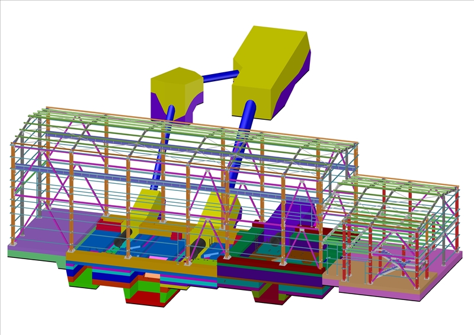Select left yellow chute inside the frame

click(x=145, y=210)
